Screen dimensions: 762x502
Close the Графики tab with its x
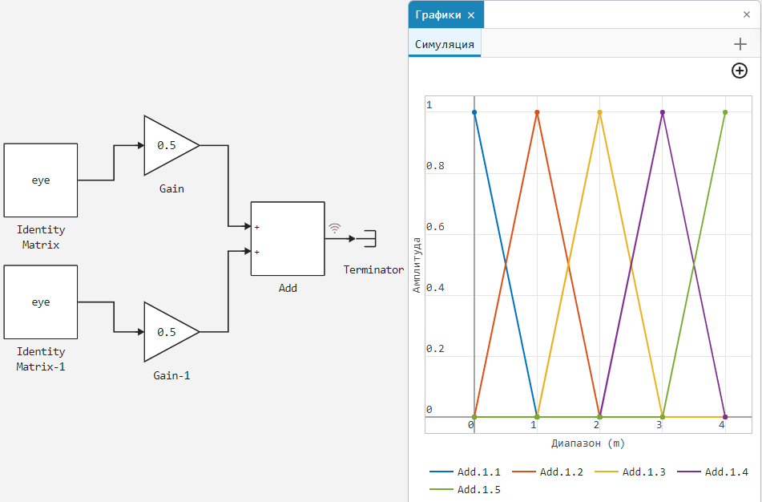[471, 15]
